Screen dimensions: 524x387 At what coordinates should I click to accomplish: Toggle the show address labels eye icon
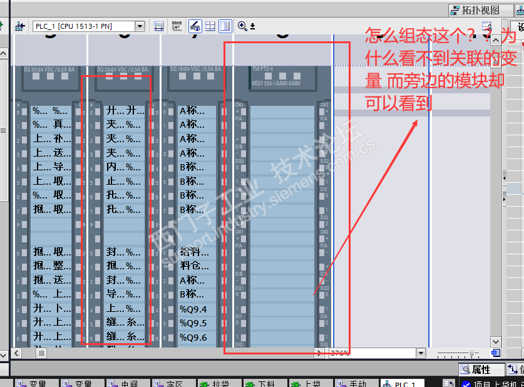click(195, 26)
